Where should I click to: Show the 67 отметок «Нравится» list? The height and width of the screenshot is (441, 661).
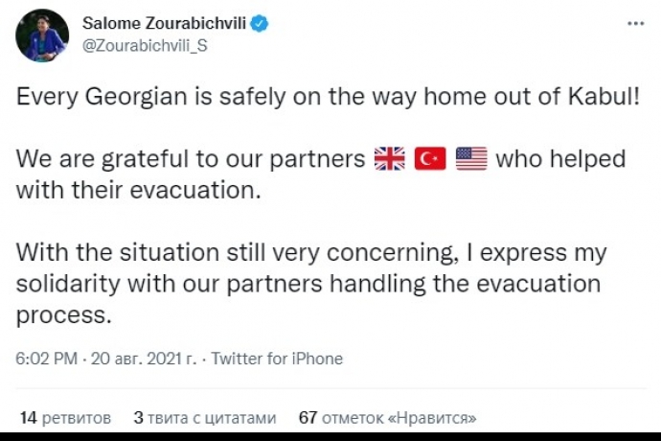point(388,418)
